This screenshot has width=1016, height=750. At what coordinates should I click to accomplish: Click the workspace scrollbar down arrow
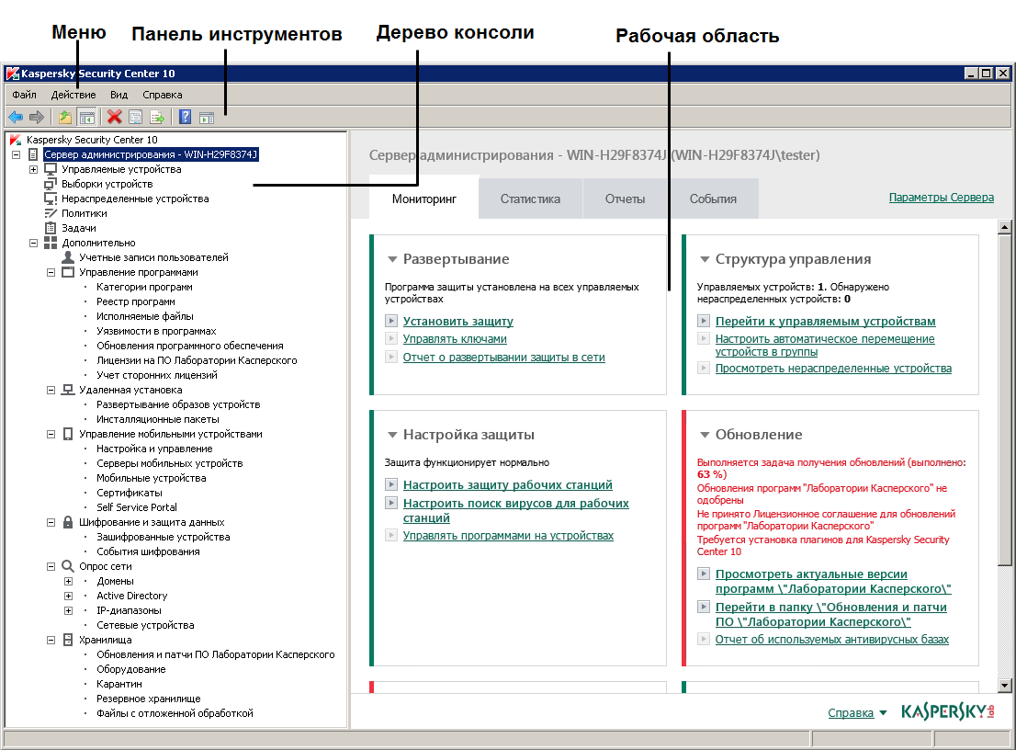[x=1004, y=685]
